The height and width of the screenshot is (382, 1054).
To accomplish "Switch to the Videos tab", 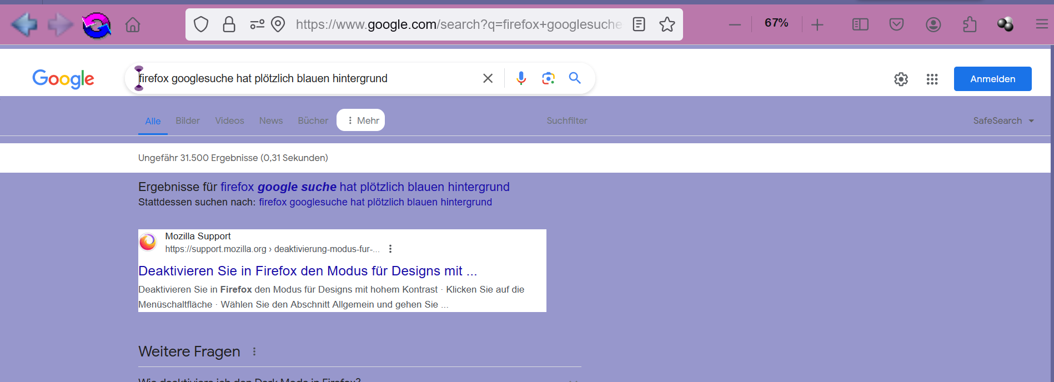I will (x=229, y=120).
